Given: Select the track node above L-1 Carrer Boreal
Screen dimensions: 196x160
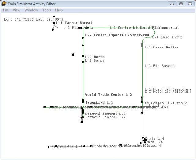Looking at the screenshot, I should (54, 17).
